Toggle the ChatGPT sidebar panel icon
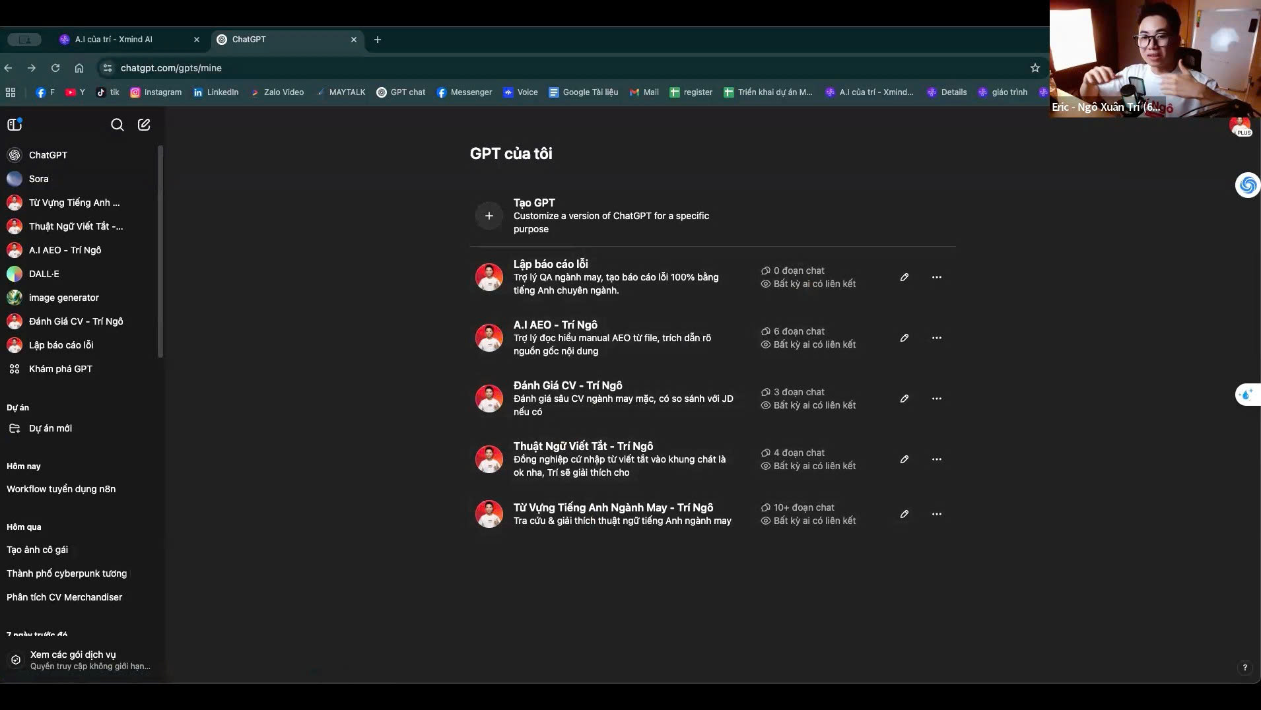The width and height of the screenshot is (1261, 710). [15, 125]
